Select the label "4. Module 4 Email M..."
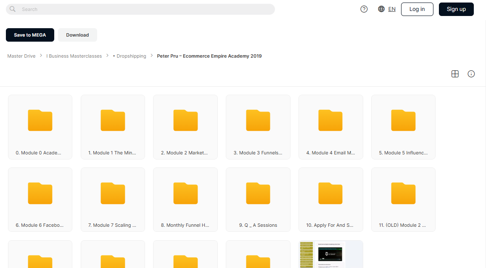This screenshot has height=268, width=486. 331,153
